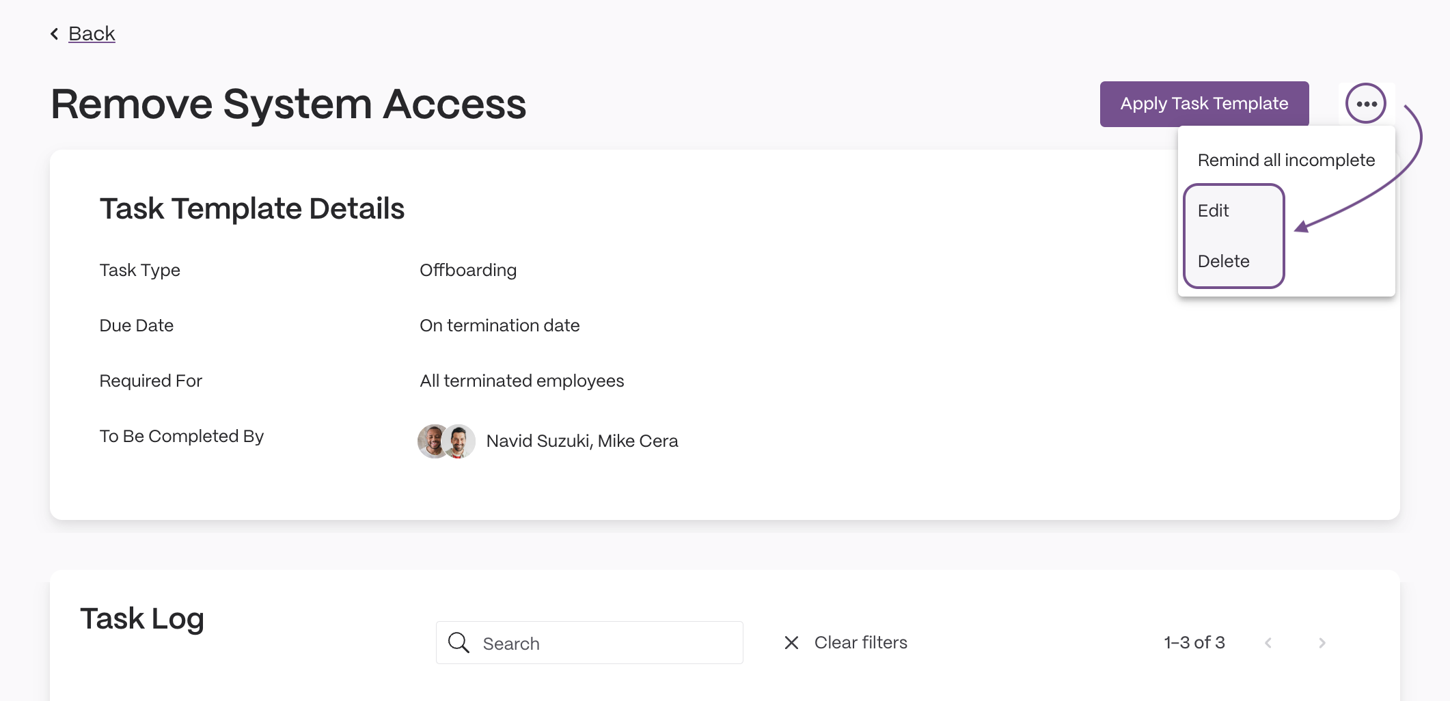The width and height of the screenshot is (1450, 701).
Task: Click the Offboarding task type value
Action: (x=468, y=270)
